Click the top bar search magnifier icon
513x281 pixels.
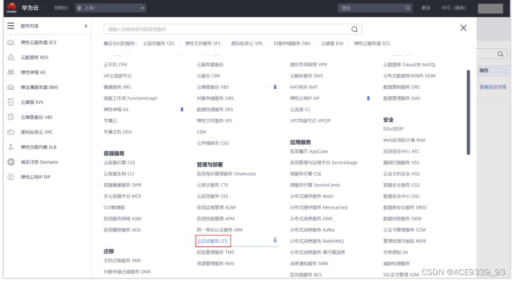407,8
